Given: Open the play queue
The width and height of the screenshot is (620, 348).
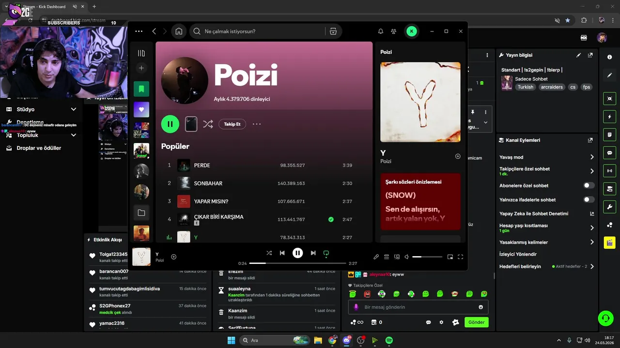Looking at the screenshot, I should (387, 257).
